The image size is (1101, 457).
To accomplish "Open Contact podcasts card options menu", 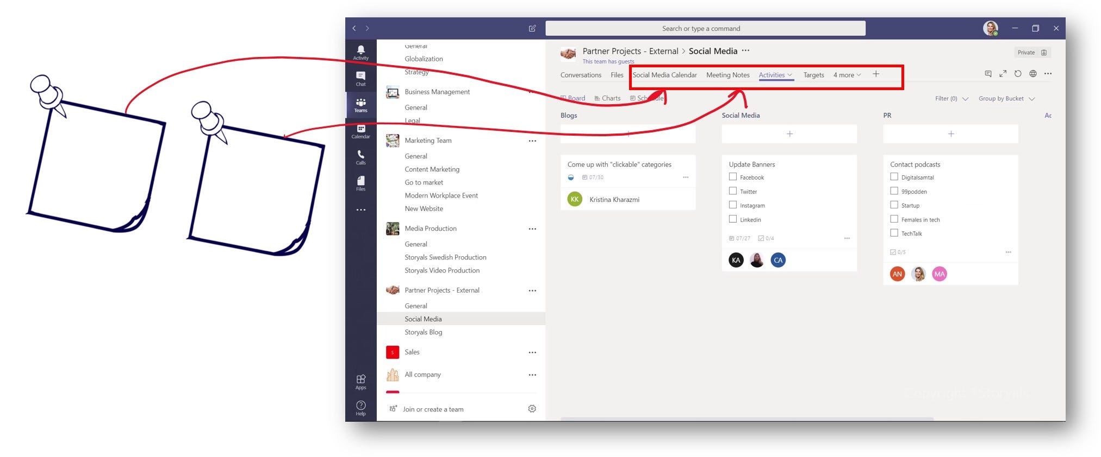I will (1008, 252).
